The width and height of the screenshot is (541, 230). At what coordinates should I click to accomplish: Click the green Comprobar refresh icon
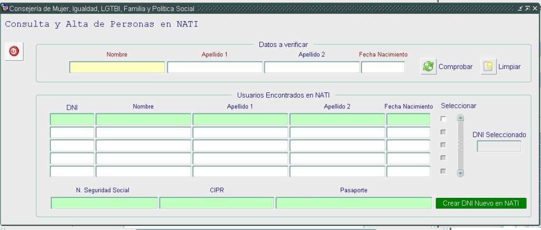click(x=428, y=67)
